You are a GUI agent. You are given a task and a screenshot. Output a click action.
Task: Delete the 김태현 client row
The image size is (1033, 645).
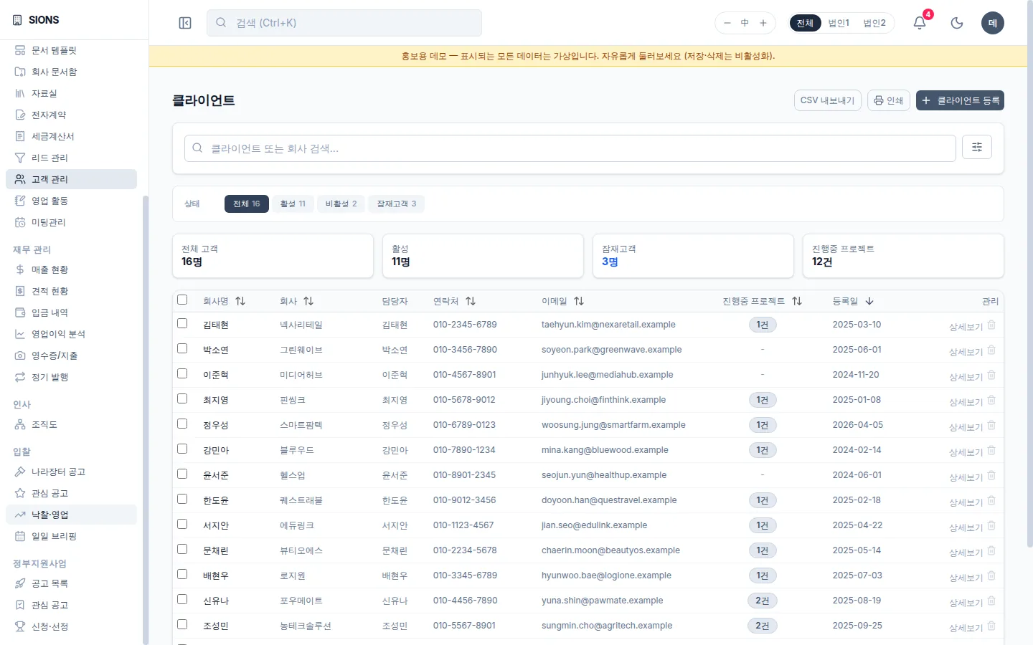coord(991,325)
